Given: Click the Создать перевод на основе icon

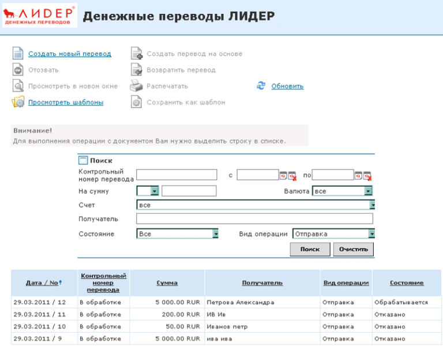Looking at the screenshot, I should click(137, 54).
